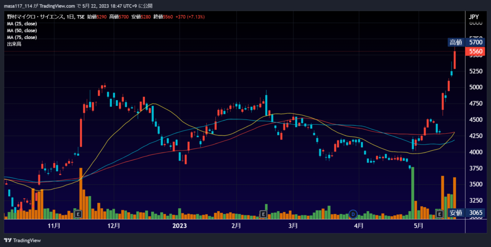Click the TradingView.com text in the header
This screenshot has width=491, height=247.
[x=58, y=6]
